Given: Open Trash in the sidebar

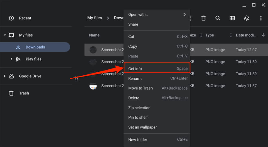Looking at the screenshot, I should [x=24, y=93].
